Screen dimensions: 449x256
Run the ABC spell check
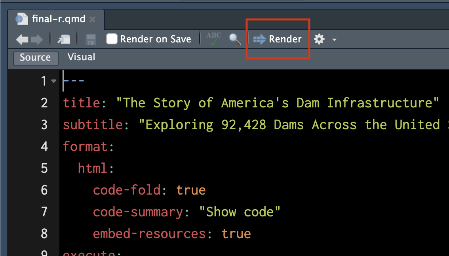click(x=214, y=39)
